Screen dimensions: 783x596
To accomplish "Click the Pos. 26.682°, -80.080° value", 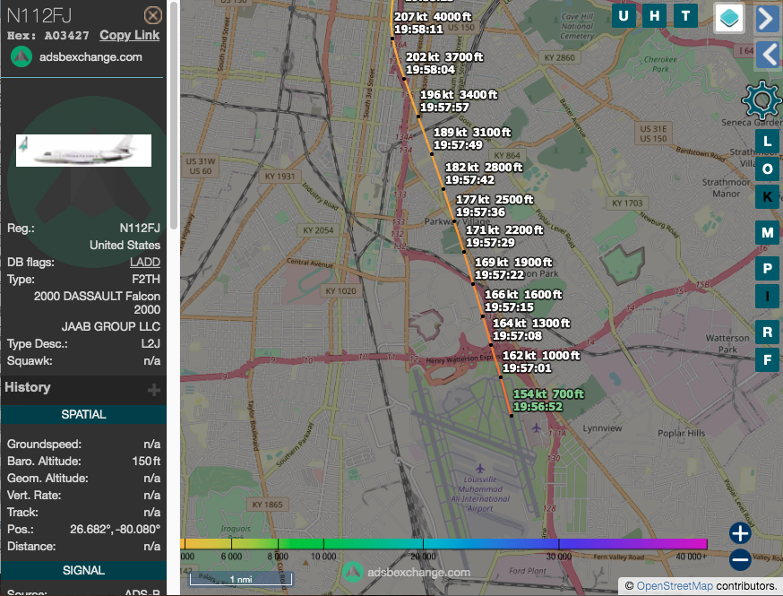I will click(115, 529).
